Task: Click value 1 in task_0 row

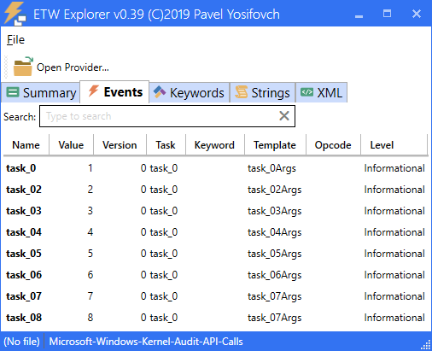Action: 90,168
